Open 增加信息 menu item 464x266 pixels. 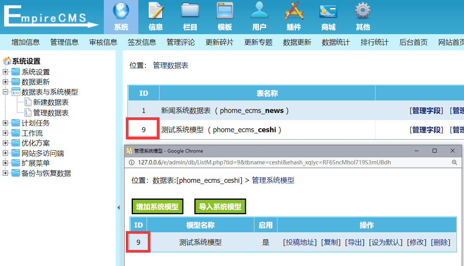point(25,42)
